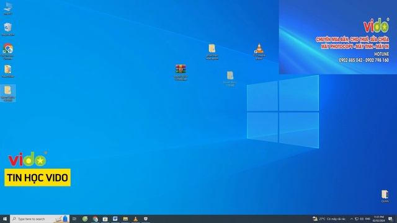Open Chrome from the taskbar
This screenshot has height=223, width=397.
point(95,219)
